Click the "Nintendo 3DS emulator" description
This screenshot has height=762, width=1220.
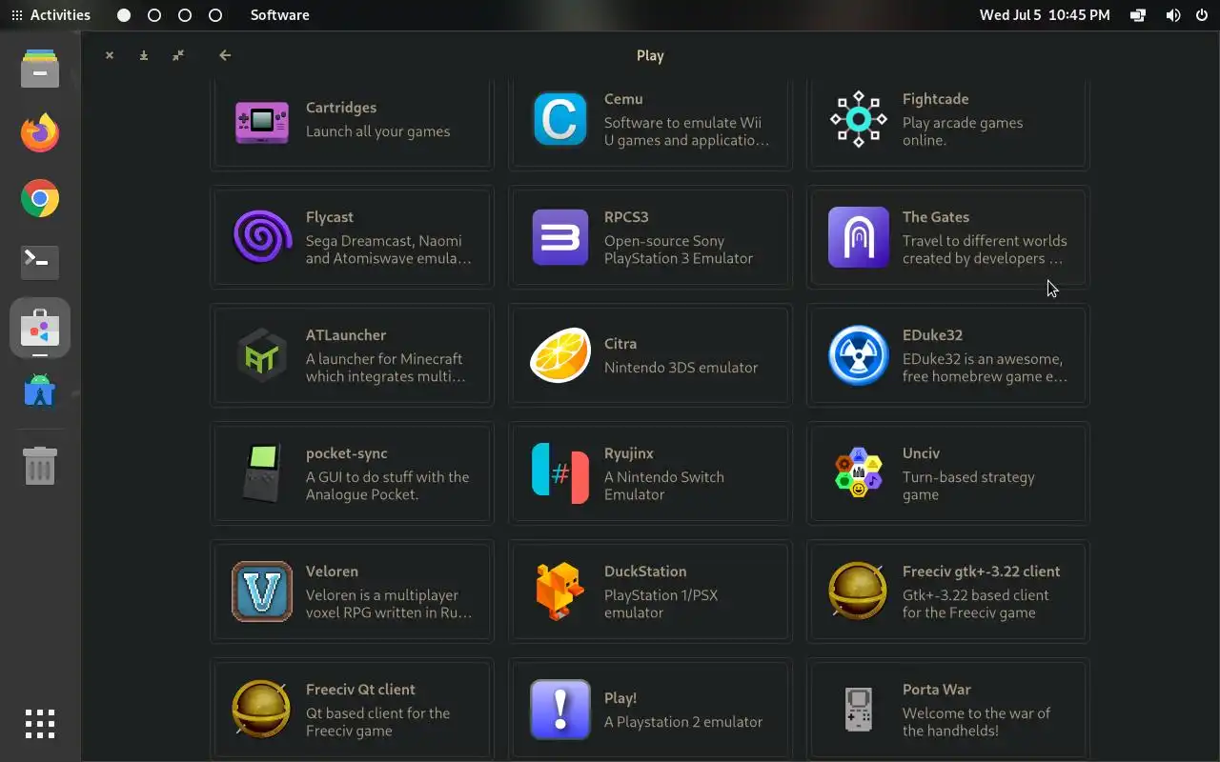[681, 368]
